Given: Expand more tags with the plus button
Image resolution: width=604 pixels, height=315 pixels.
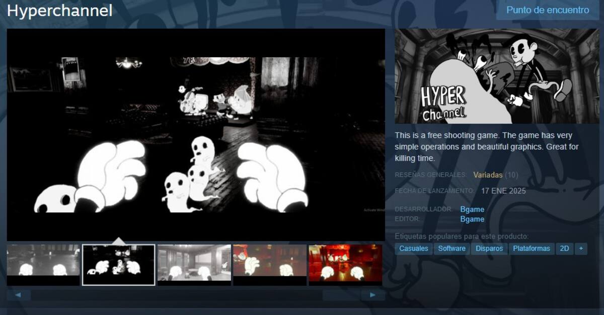Looking at the screenshot, I should pos(581,249).
